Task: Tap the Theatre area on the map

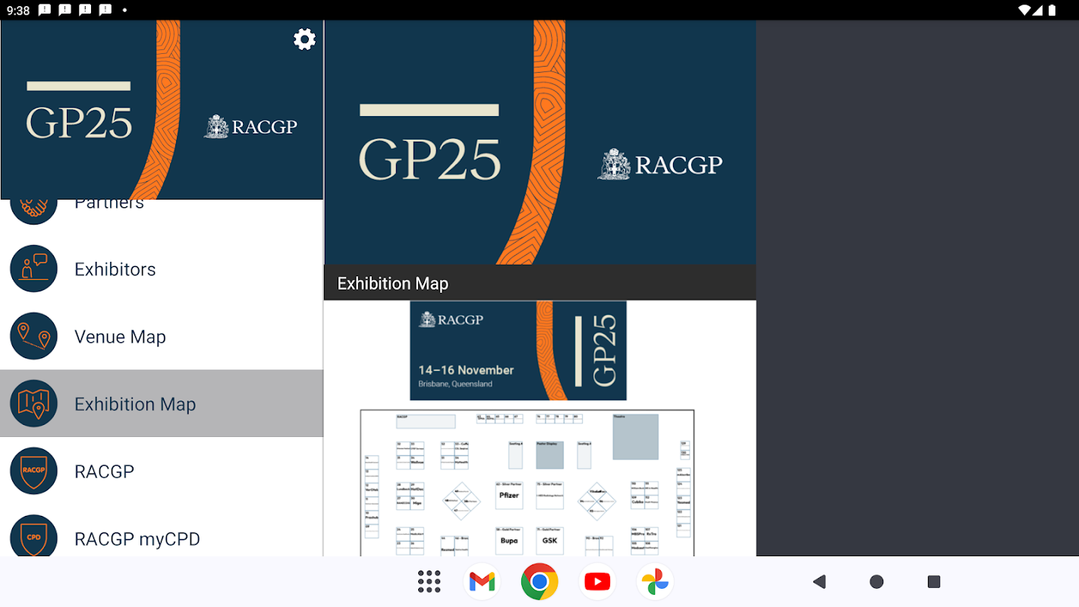Action: (636, 436)
